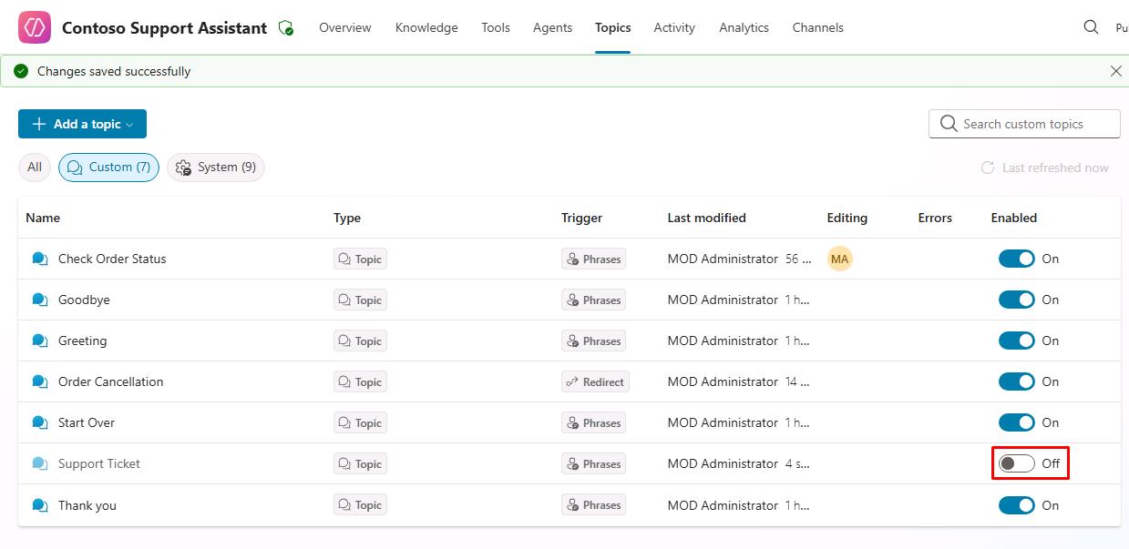Click the MA editing avatar badge

[839, 259]
